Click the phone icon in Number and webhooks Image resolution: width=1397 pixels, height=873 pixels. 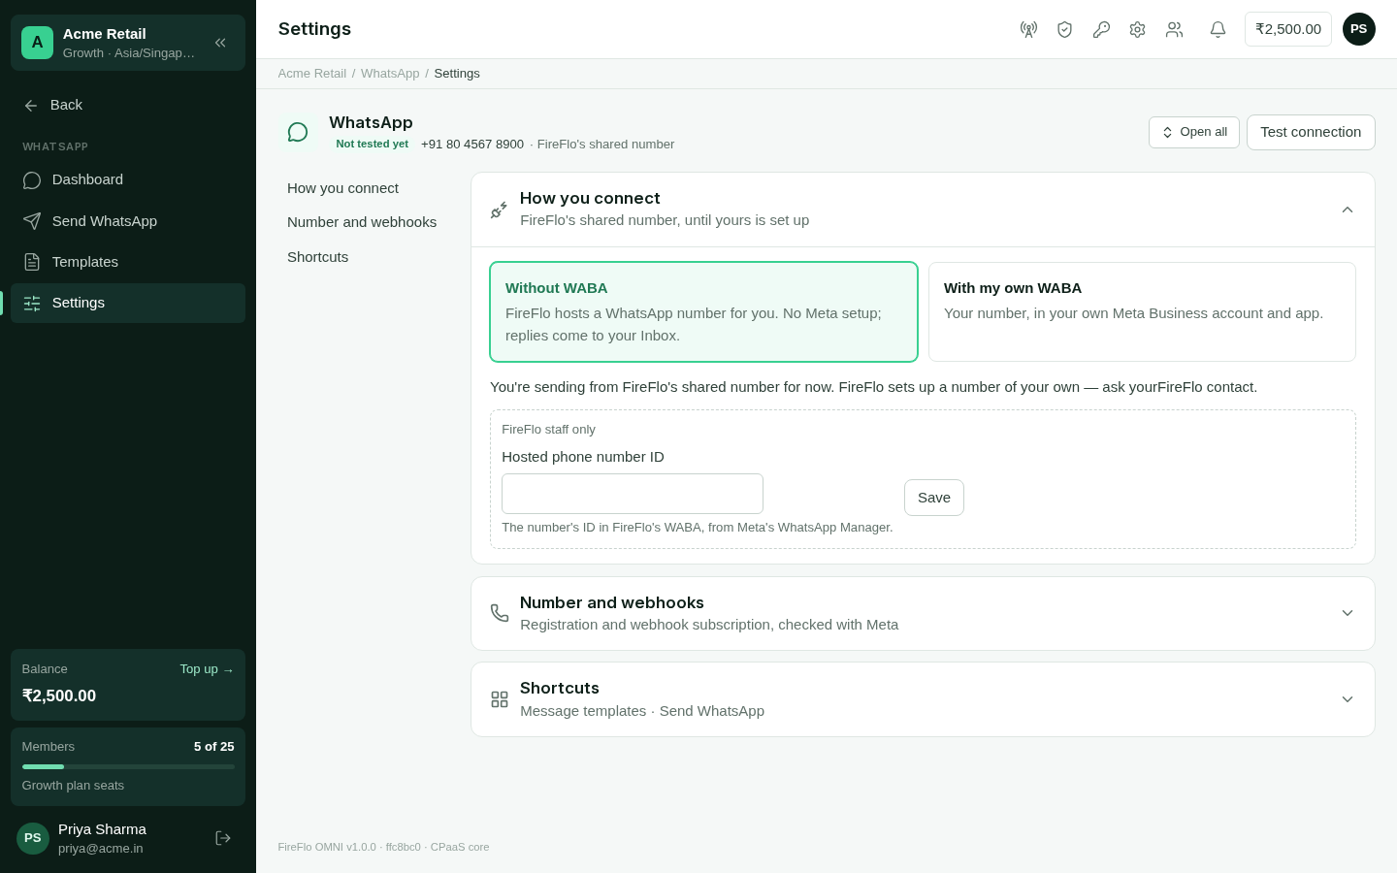(500, 613)
